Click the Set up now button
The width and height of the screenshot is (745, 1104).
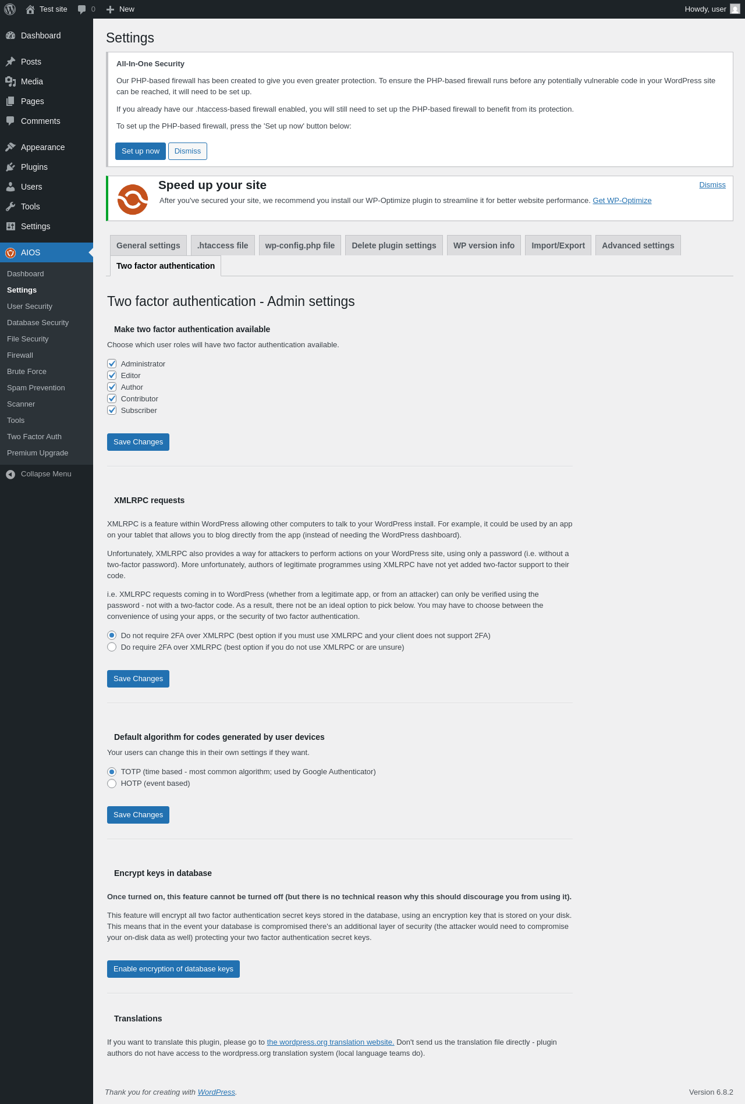140,151
